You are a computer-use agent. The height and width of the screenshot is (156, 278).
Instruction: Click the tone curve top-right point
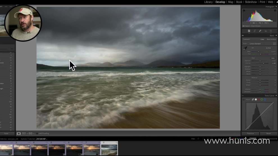tap(273, 103)
